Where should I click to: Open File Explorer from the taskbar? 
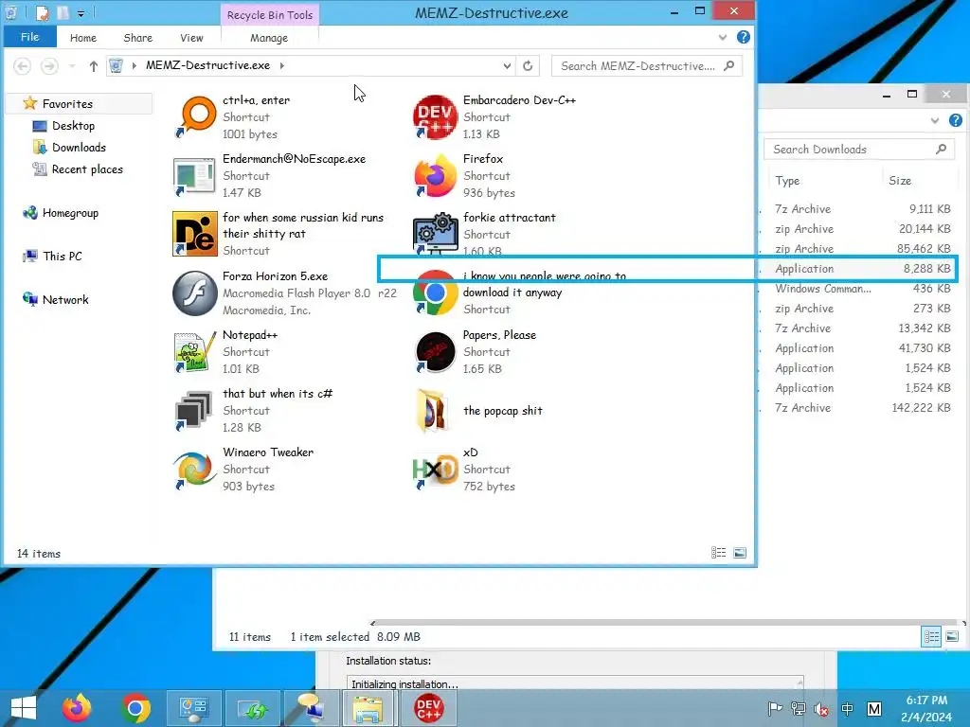(x=368, y=708)
